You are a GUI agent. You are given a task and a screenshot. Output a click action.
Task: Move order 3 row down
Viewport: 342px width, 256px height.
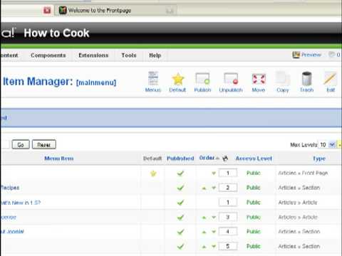[214, 217]
